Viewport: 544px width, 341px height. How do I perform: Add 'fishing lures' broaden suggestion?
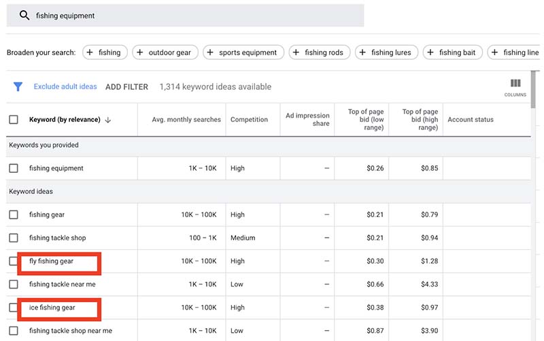386,52
